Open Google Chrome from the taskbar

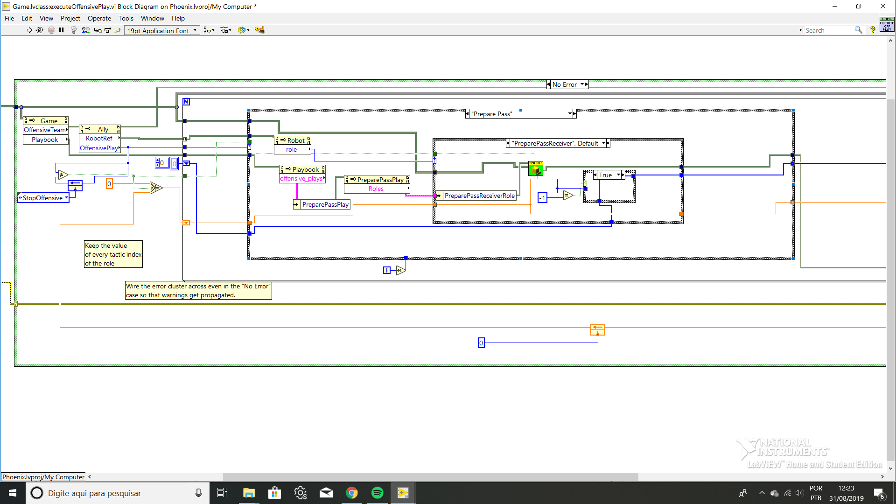[352, 493]
